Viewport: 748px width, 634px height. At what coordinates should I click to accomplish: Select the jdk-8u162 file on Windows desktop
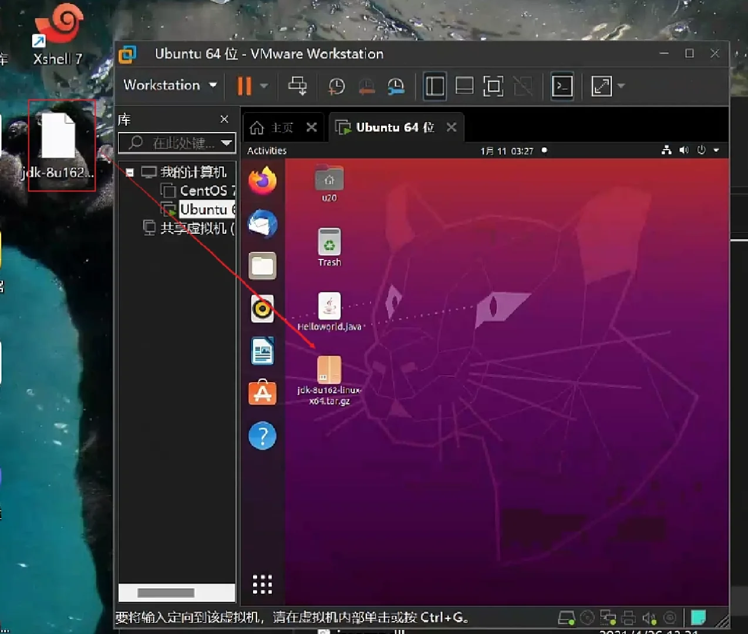pyautogui.click(x=58, y=146)
